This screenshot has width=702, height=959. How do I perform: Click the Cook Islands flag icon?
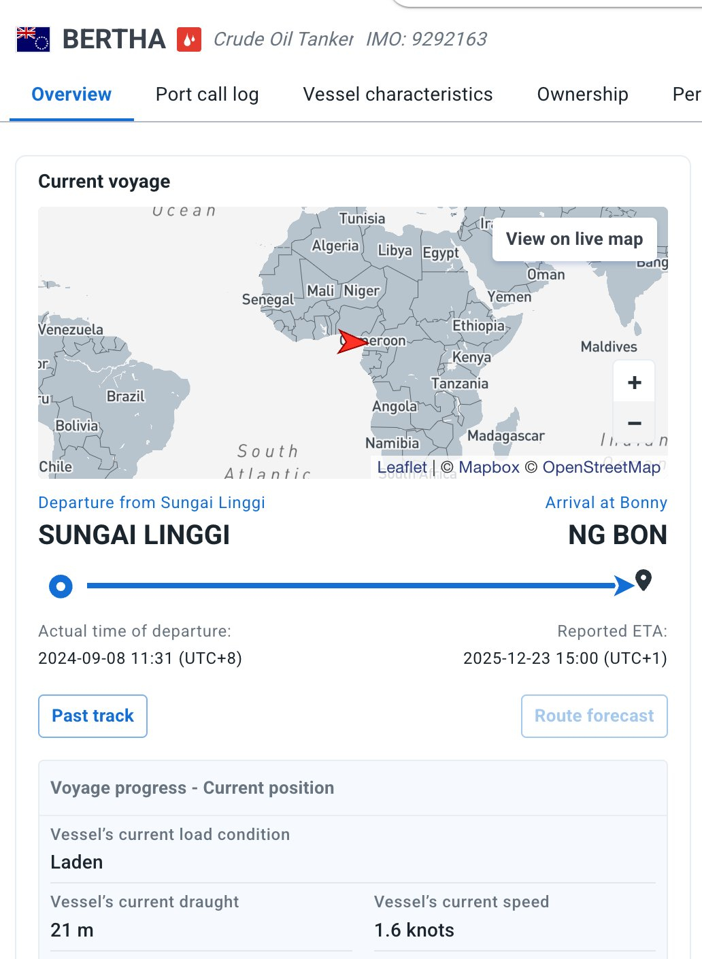click(33, 39)
